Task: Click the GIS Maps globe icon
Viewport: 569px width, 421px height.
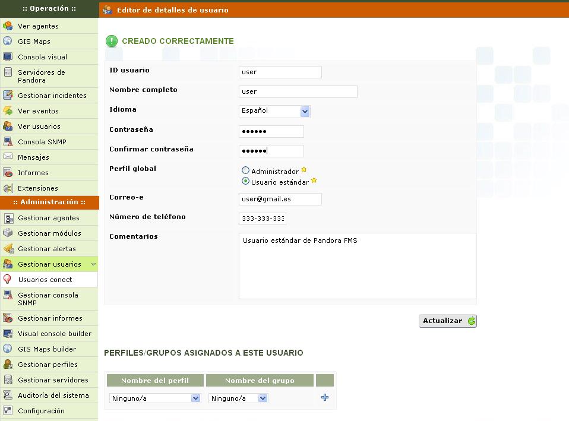Action: point(8,42)
